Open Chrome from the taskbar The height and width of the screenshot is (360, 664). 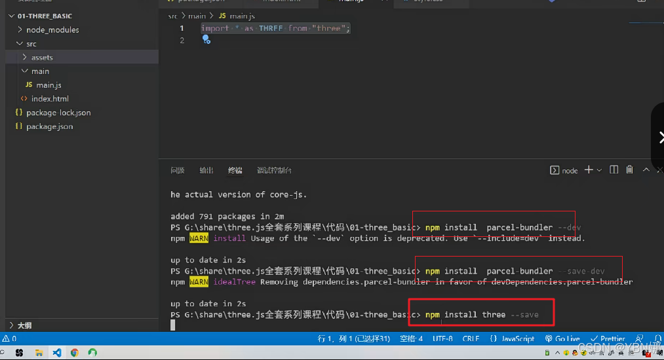(75, 353)
